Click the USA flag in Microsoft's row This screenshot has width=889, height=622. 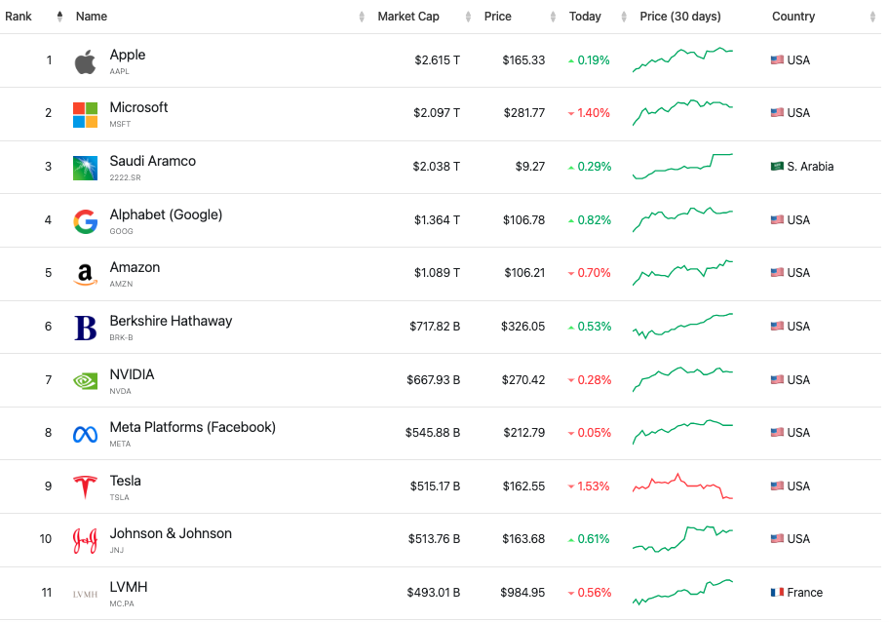coord(777,112)
